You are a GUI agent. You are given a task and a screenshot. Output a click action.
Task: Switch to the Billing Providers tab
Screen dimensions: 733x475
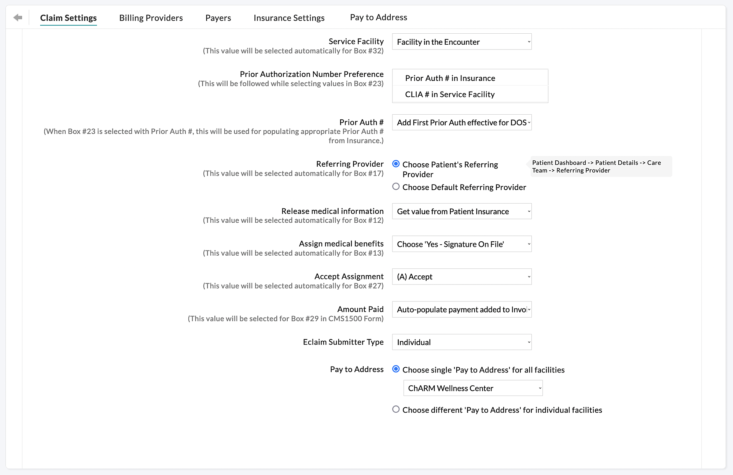point(151,18)
